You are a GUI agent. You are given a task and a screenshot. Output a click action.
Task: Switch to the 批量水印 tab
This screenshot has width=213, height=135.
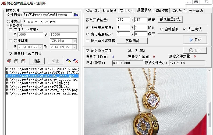click(x=93, y=10)
